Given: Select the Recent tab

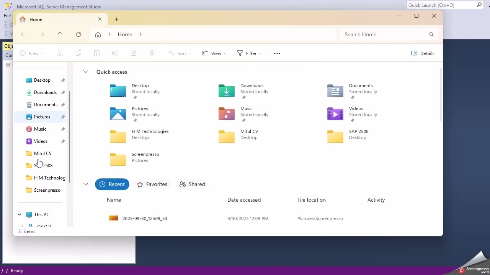Looking at the screenshot, I should [x=112, y=184].
